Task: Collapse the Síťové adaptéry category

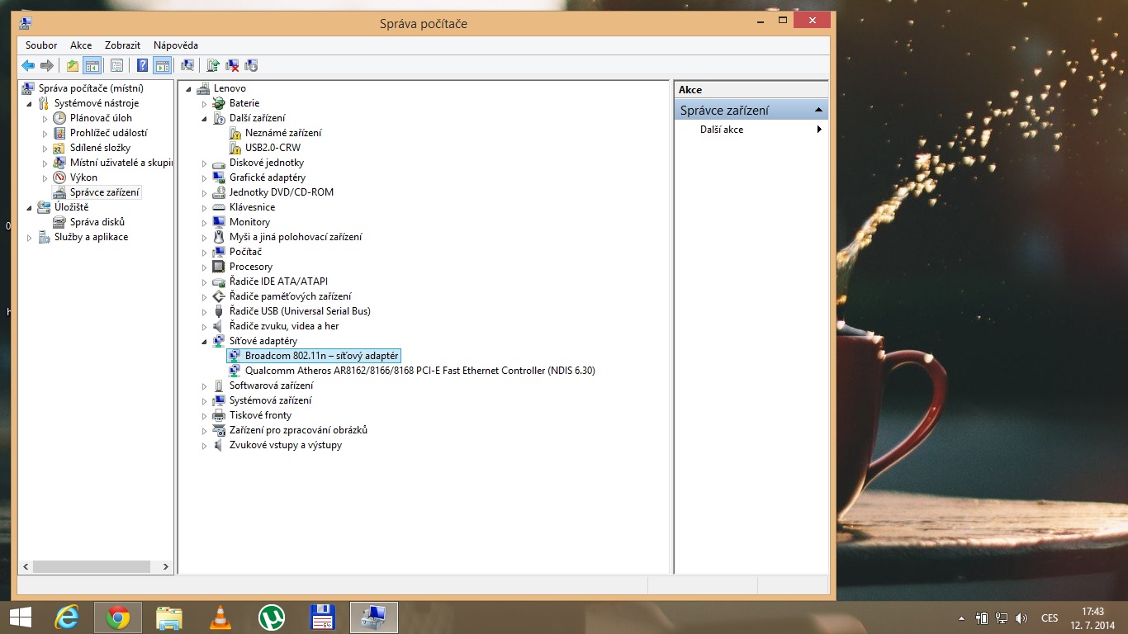Action: tap(205, 341)
